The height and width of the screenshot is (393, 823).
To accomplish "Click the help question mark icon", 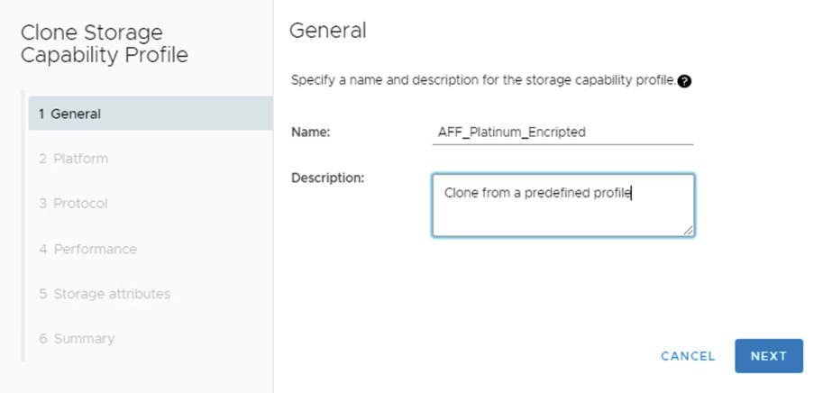I will pyautogui.click(x=685, y=81).
